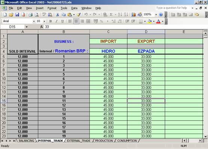The height and width of the screenshot is (149, 208).
Task: Toggle Center alignment
Action: click(x=76, y=21)
